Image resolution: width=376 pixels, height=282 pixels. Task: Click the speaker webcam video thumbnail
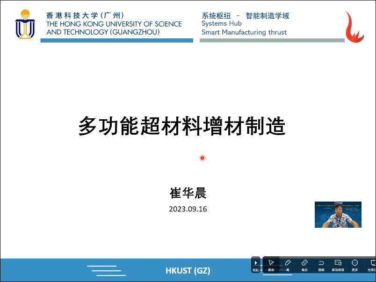tap(338, 215)
